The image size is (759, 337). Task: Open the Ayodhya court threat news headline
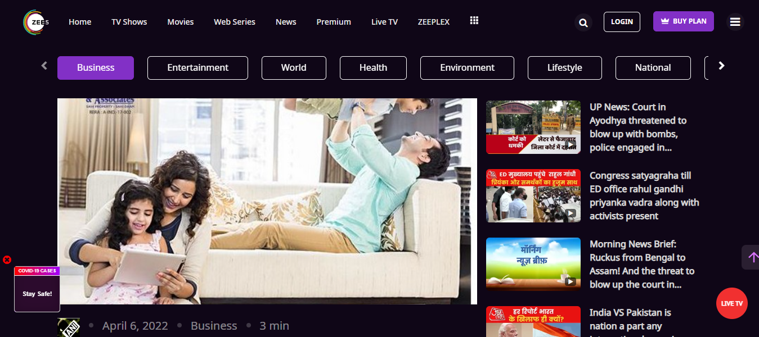(638, 127)
